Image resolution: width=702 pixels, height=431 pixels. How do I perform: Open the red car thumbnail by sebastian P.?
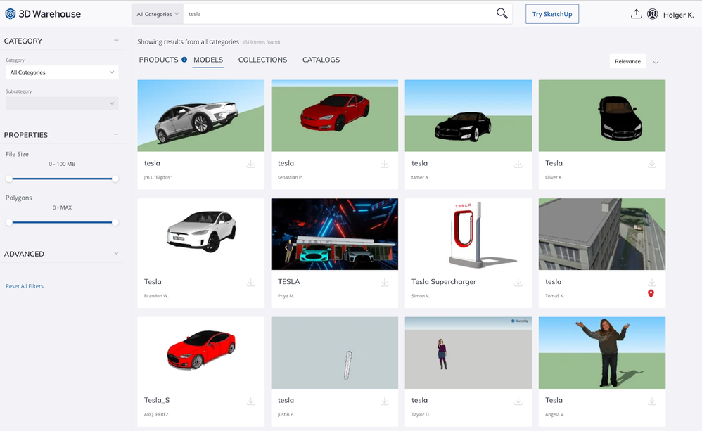pos(334,115)
